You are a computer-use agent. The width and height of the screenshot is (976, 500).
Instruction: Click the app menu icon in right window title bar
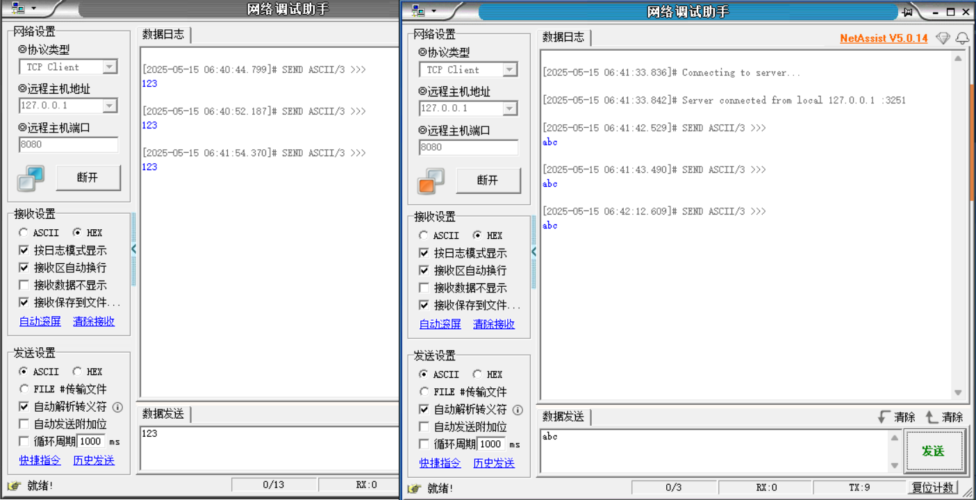point(418,11)
